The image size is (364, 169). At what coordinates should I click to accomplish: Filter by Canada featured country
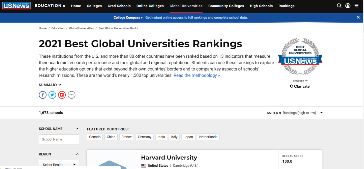[x=95, y=137]
